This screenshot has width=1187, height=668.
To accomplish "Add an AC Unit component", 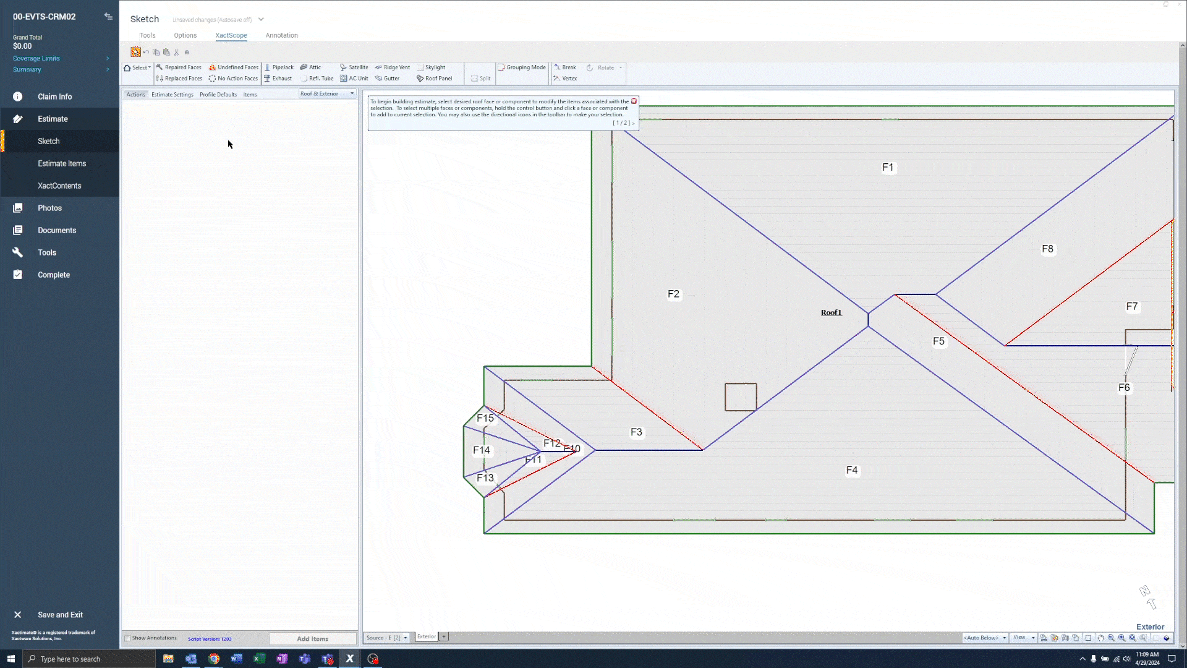I will click(x=354, y=79).
